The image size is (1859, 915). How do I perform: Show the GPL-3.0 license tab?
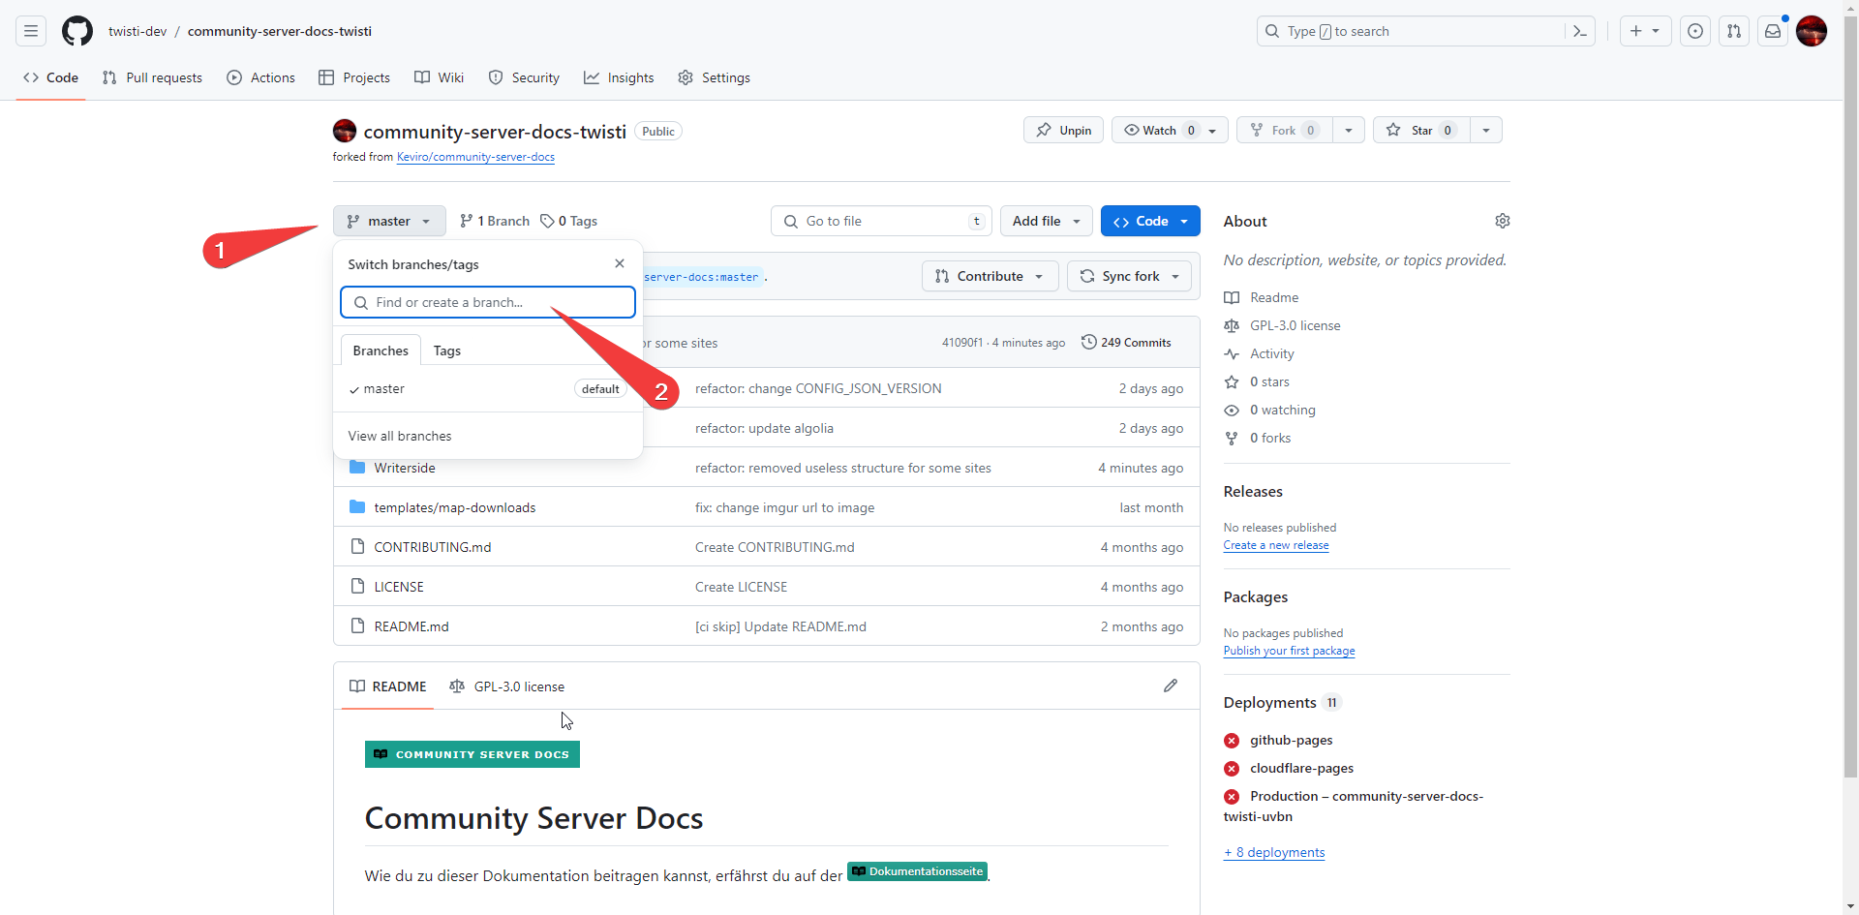pos(507,686)
